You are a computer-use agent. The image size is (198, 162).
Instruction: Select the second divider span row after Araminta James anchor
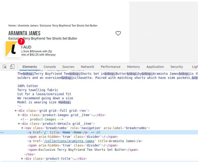pos(73,145)
